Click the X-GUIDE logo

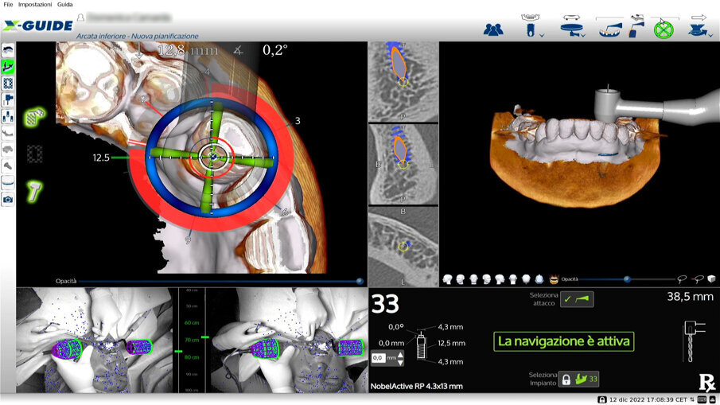coord(37,25)
